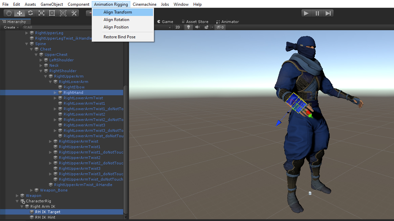Toggle hidden objects visibility counter
Image resolution: width=394 pixels, height=221 pixels.
pyautogui.click(x=220, y=27)
